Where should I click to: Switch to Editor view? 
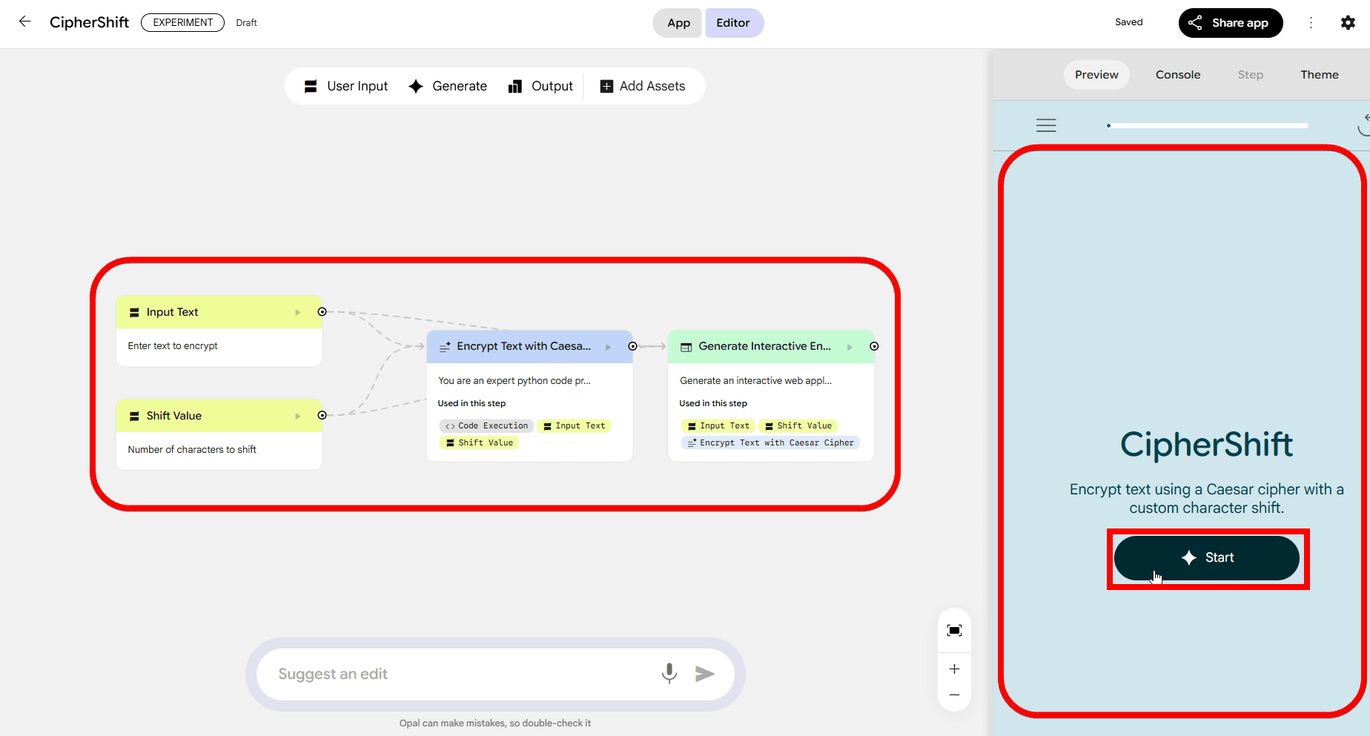[x=732, y=23]
